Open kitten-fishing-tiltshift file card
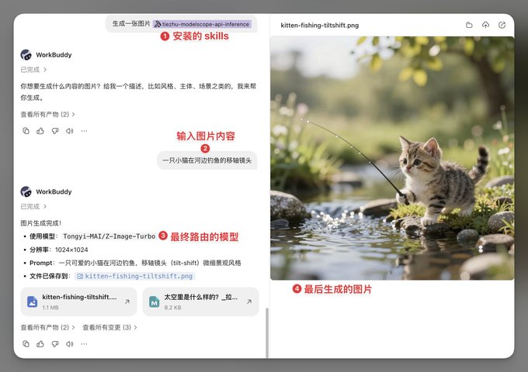528x372 pixels. click(78, 301)
